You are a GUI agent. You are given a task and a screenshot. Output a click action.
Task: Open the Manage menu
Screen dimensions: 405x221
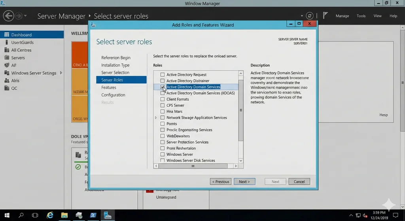342,16
